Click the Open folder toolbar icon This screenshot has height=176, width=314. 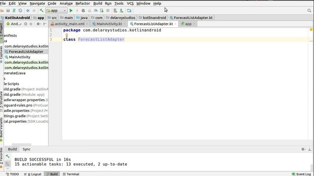pyautogui.click(x=2, y=11)
